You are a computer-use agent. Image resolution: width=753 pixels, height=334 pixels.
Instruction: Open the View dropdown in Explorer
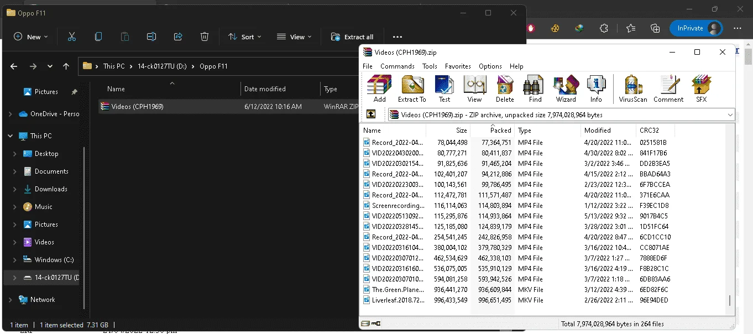[294, 37]
